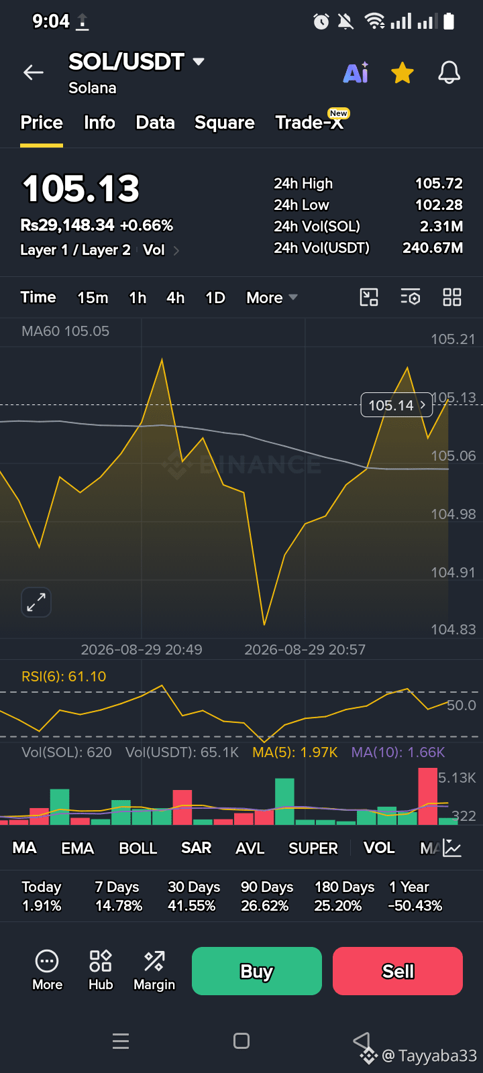The width and height of the screenshot is (483, 1073).
Task: Select the BOLL indicator
Action: tap(138, 848)
